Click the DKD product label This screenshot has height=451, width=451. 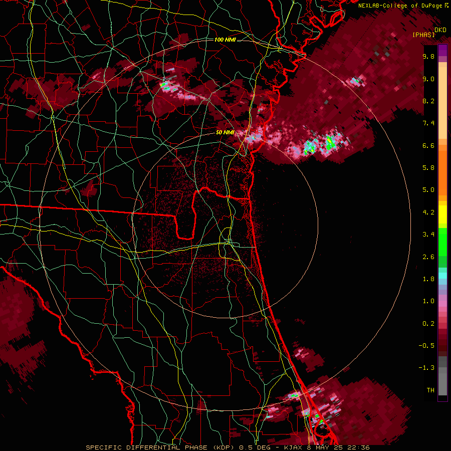click(x=440, y=30)
